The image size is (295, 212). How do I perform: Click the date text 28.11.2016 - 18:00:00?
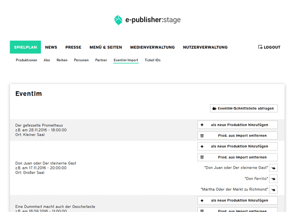click(48, 130)
